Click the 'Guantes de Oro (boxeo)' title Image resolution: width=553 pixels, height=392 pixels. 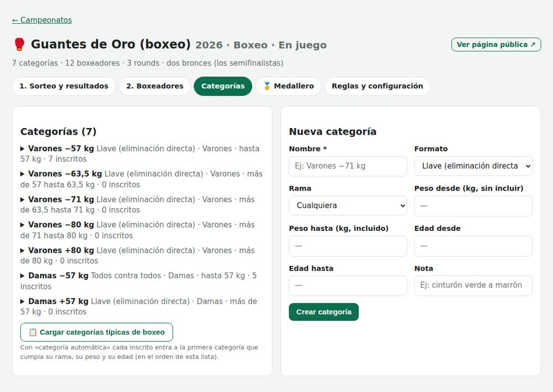(111, 44)
